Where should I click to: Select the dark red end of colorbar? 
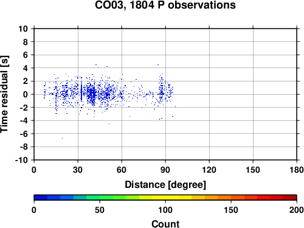click(x=290, y=198)
